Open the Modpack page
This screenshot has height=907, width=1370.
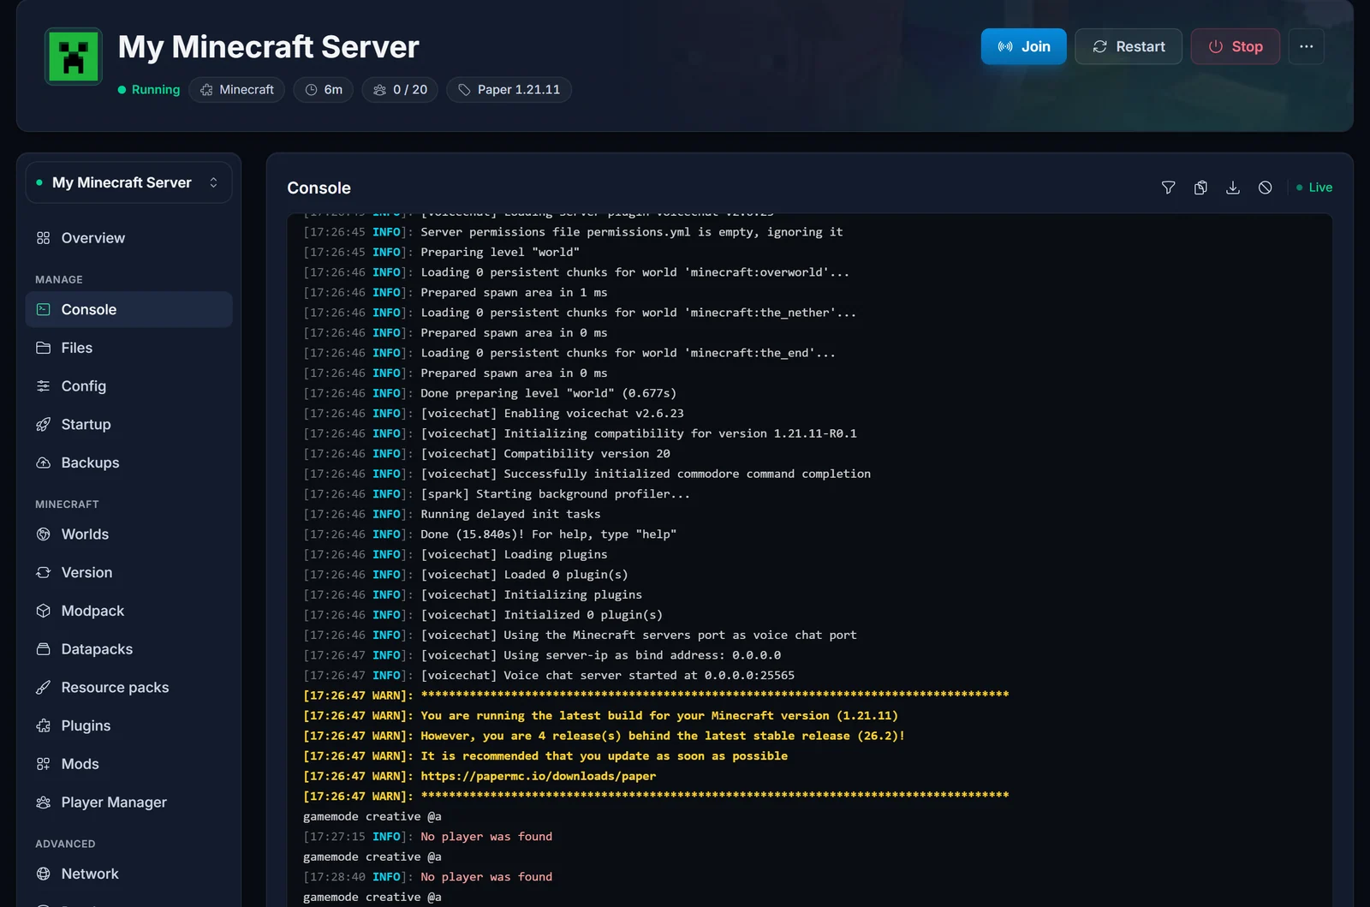click(128, 611)
